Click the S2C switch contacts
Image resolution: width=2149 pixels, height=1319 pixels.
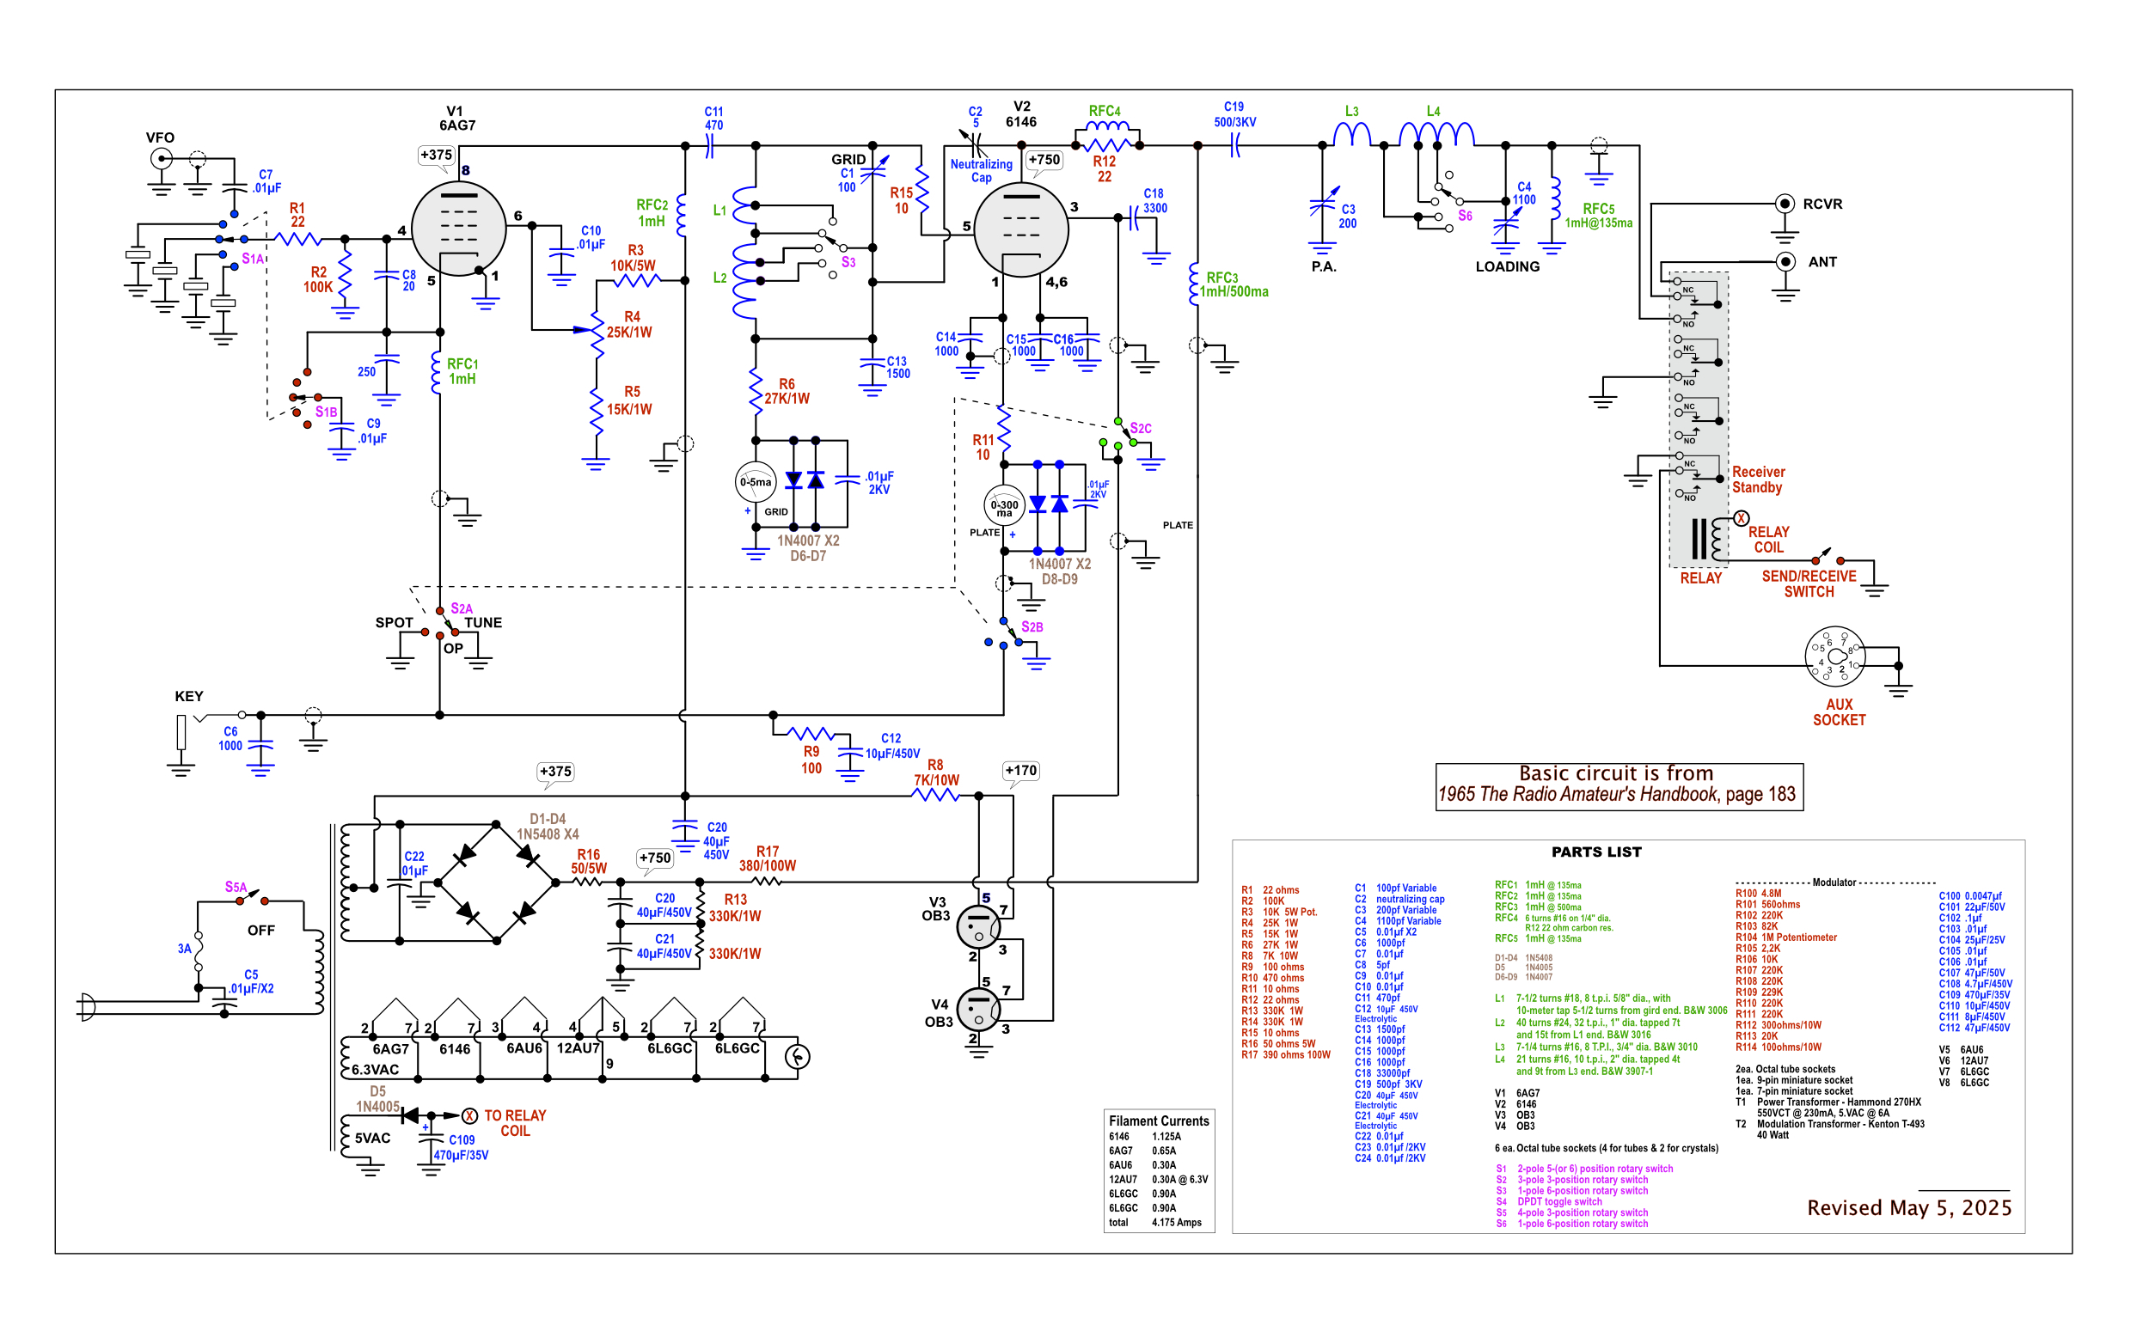point(1118,435)
